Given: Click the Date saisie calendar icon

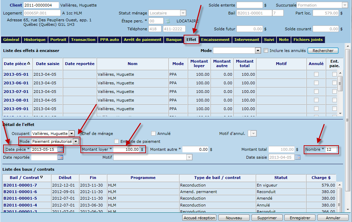Looking at the screenshot, I should pos(297,157).
